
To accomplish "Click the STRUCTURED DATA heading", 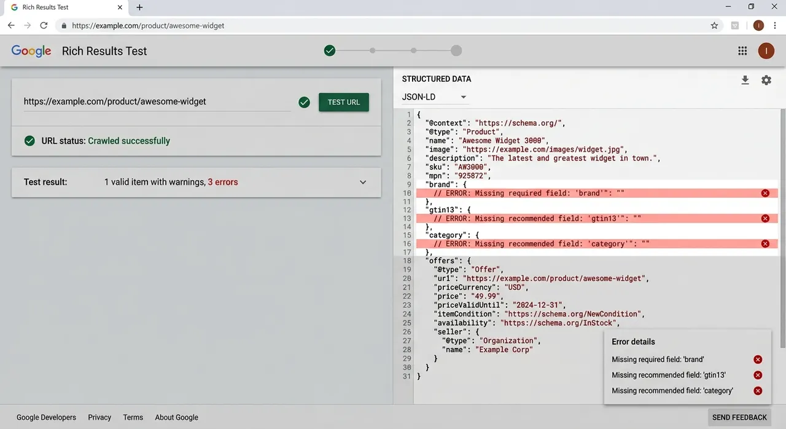I will [437, 79].
